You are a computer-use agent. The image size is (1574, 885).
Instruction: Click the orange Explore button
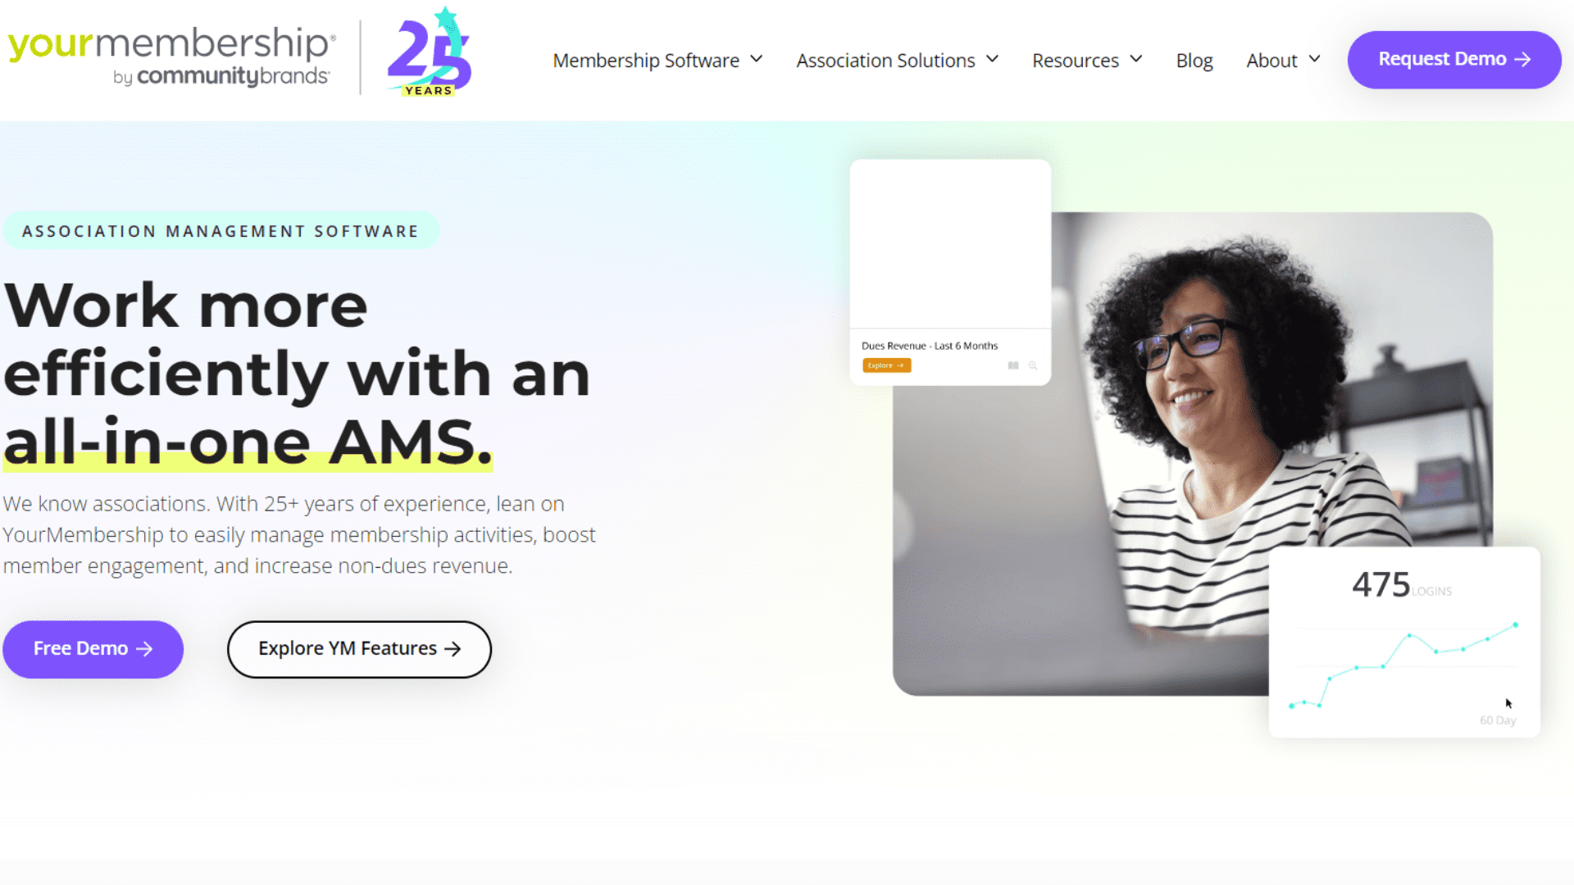886,365
